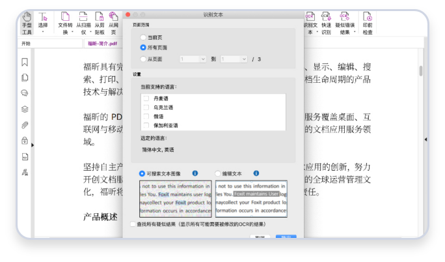Cancel the dialog with the 取消 button
This screenshot has width=445, height=262.
point(260,237)
